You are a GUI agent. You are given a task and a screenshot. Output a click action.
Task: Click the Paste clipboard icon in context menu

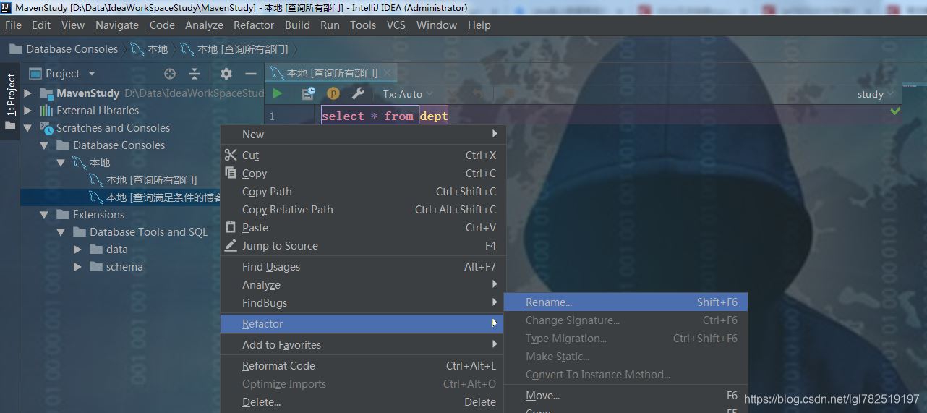pos(231,227)
